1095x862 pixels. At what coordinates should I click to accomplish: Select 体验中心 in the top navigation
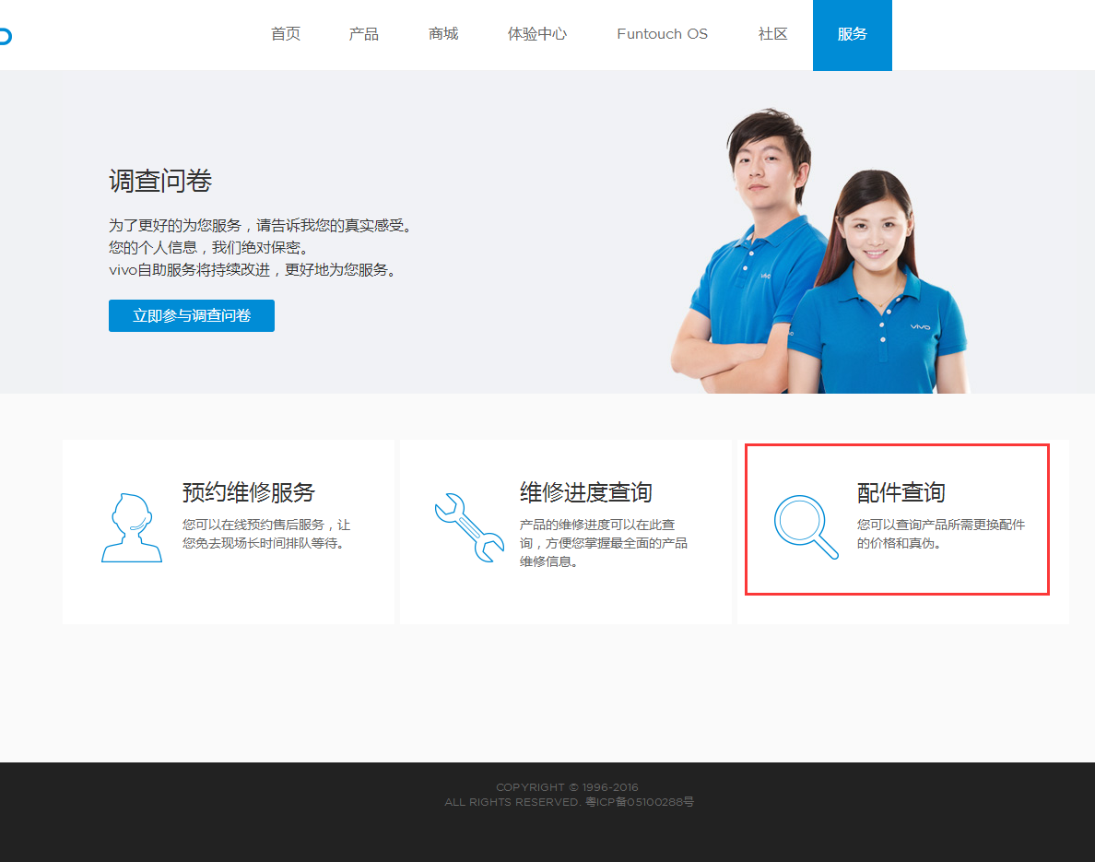click(537, 33)
